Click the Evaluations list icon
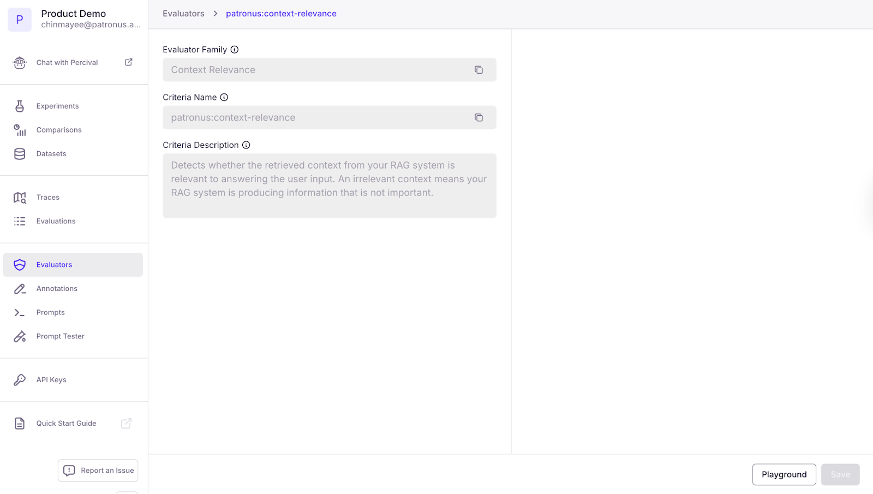873x494 pixels. click(20, 221)
